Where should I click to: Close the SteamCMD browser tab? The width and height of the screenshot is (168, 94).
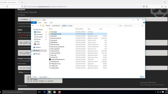pyautogui.click(x=18, y=2)
